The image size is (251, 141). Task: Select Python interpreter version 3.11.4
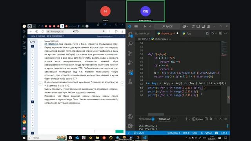pos(224,133)
